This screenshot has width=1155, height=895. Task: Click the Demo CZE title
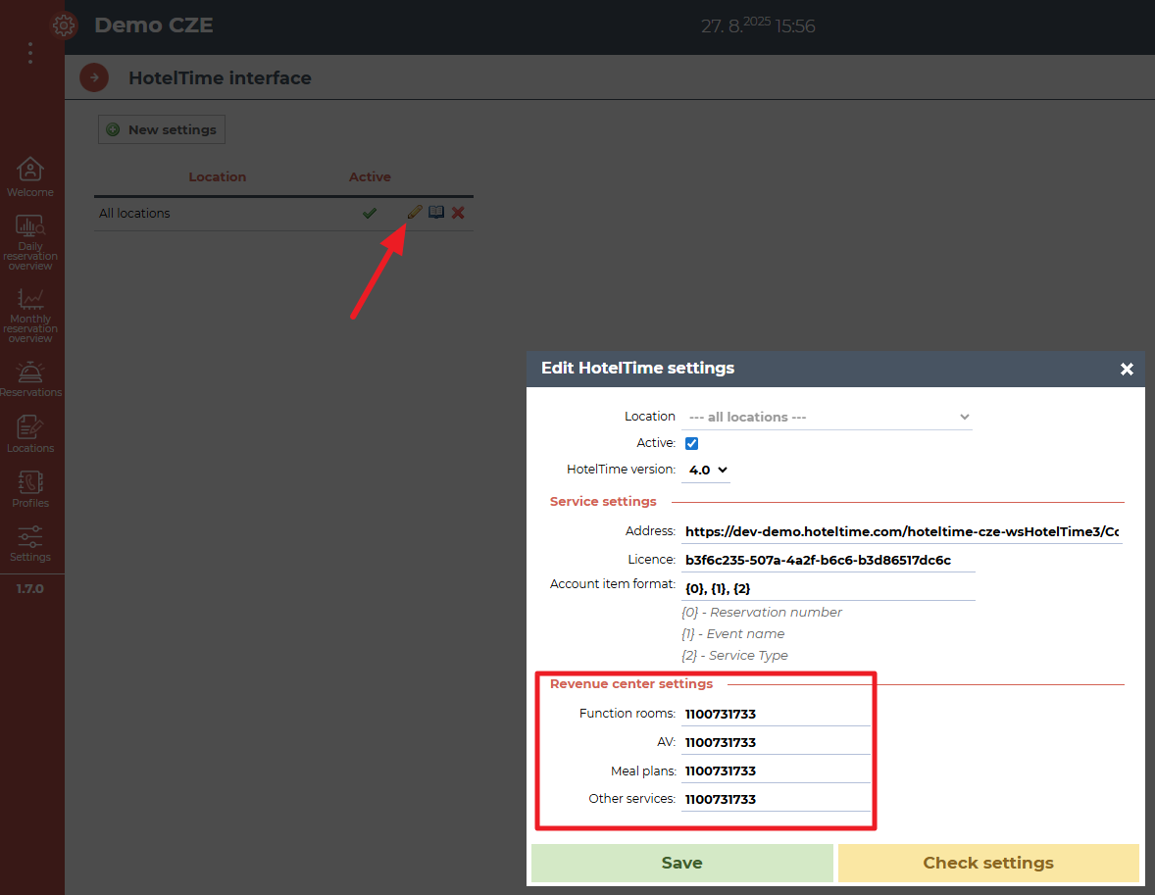(154, 25)
